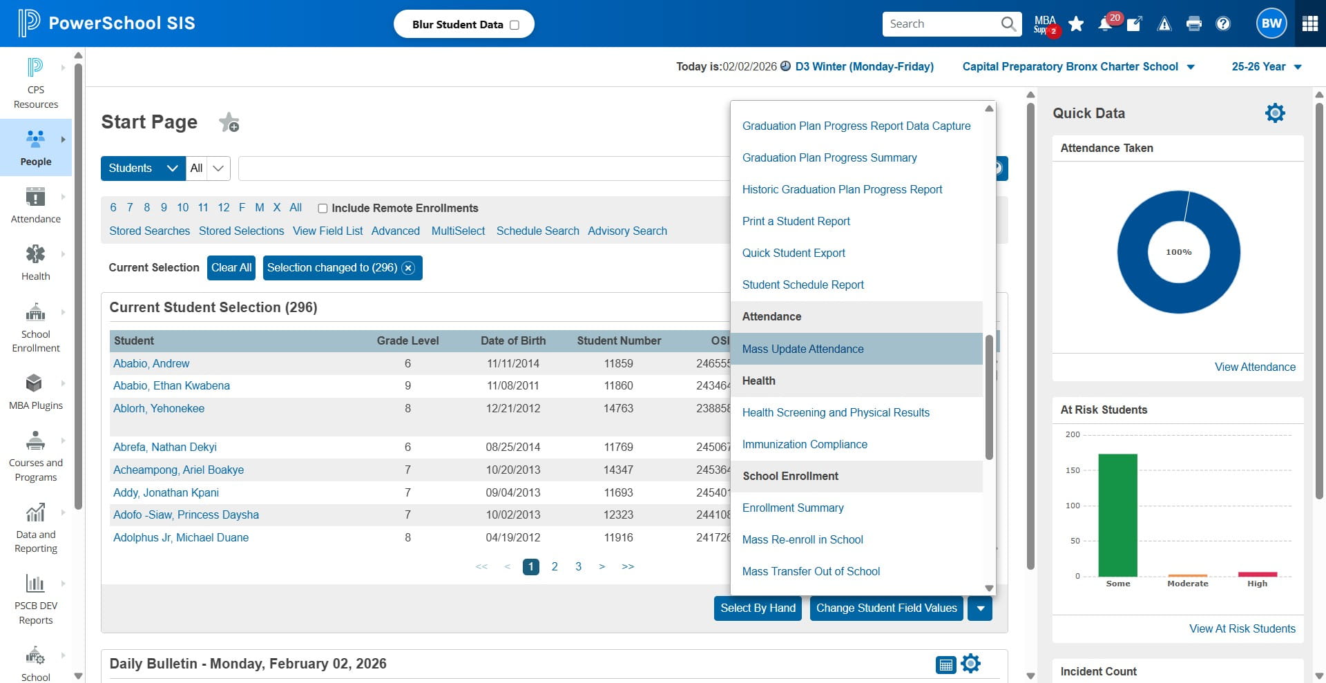Expand the People submenu arrow
The height and width of the screenshot is (683, 1326).
(63, 140)
